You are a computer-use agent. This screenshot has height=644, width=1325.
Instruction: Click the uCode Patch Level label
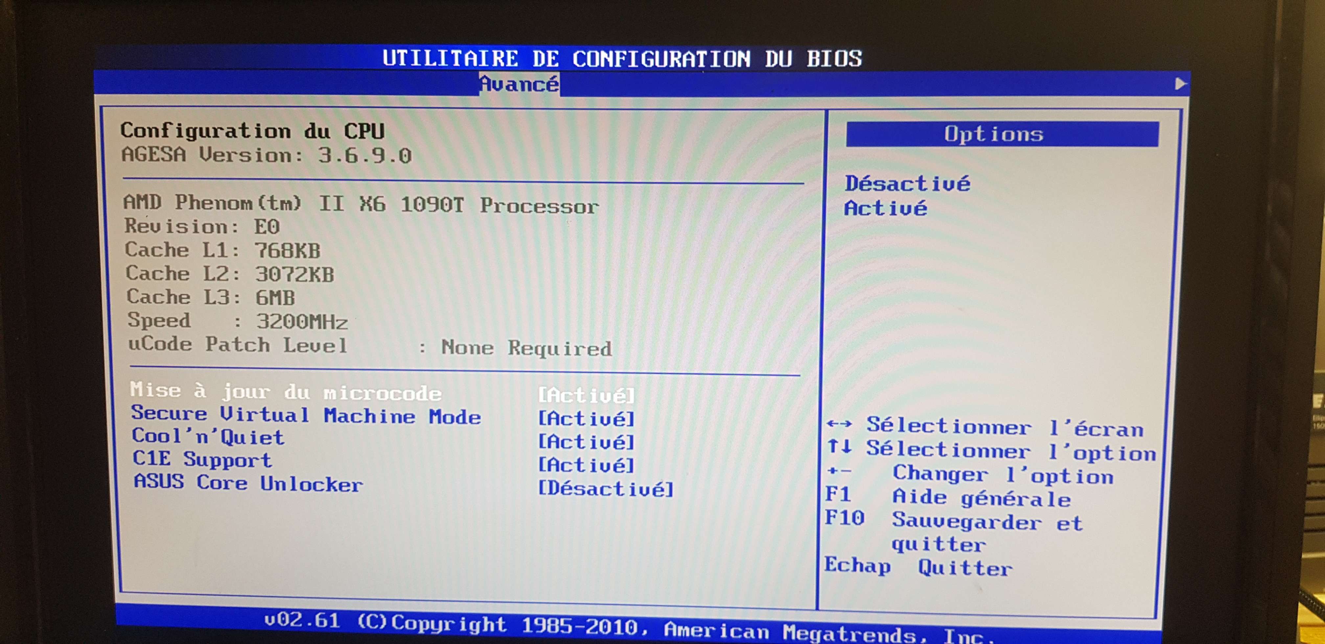[238, 344]
